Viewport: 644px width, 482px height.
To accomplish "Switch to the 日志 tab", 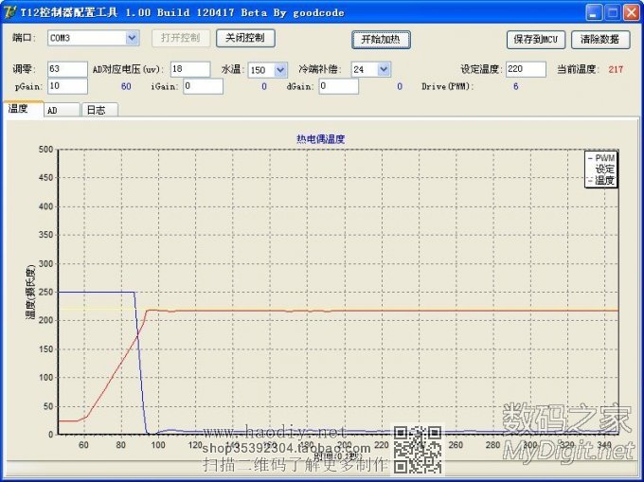I will (x=96, y=110).
